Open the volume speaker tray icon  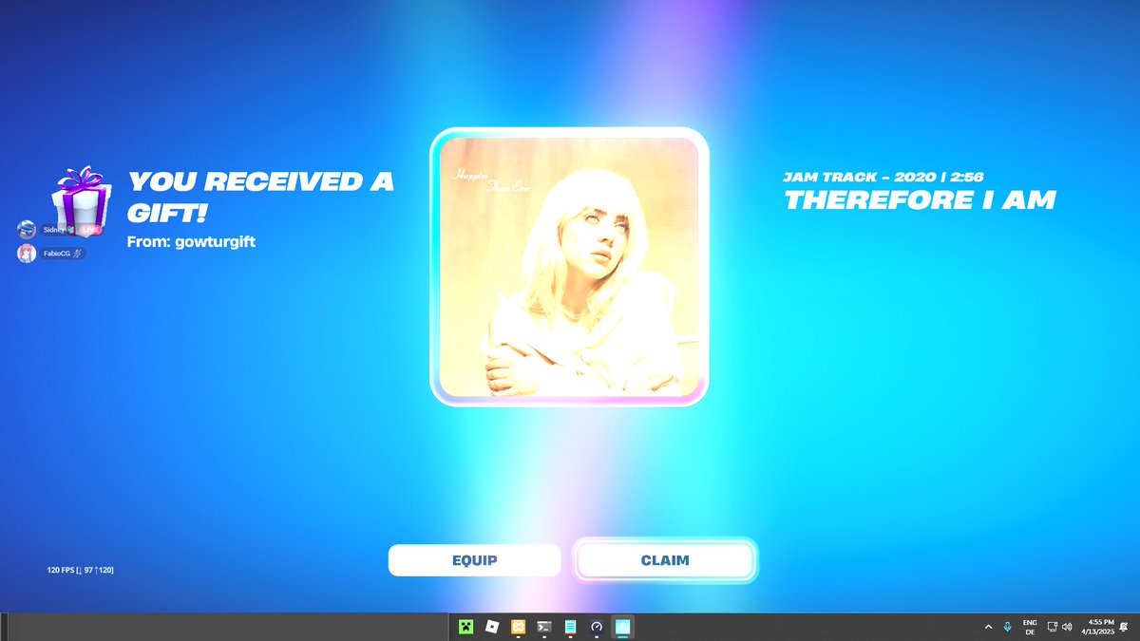(1067, 627)
